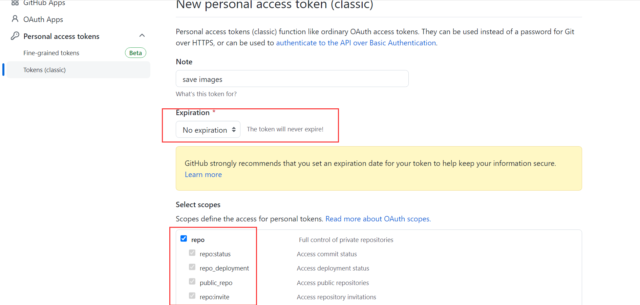This screenshot has height=305, width=640.
Task: Open the No expiration dropdown
Action: tap(208, 130)
